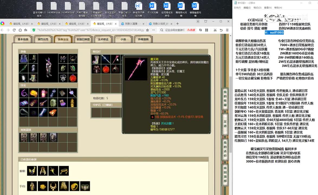Viewport: 318px width, 195px height.
Task: Switch to the 网易CC直播 browser tab
Action: click(x=133, y=24)
